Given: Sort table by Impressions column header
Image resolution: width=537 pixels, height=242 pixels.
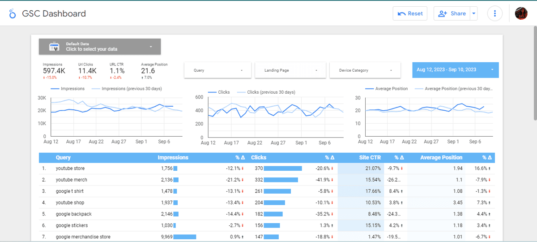Looking at the screenshot, I should [173, 158].
